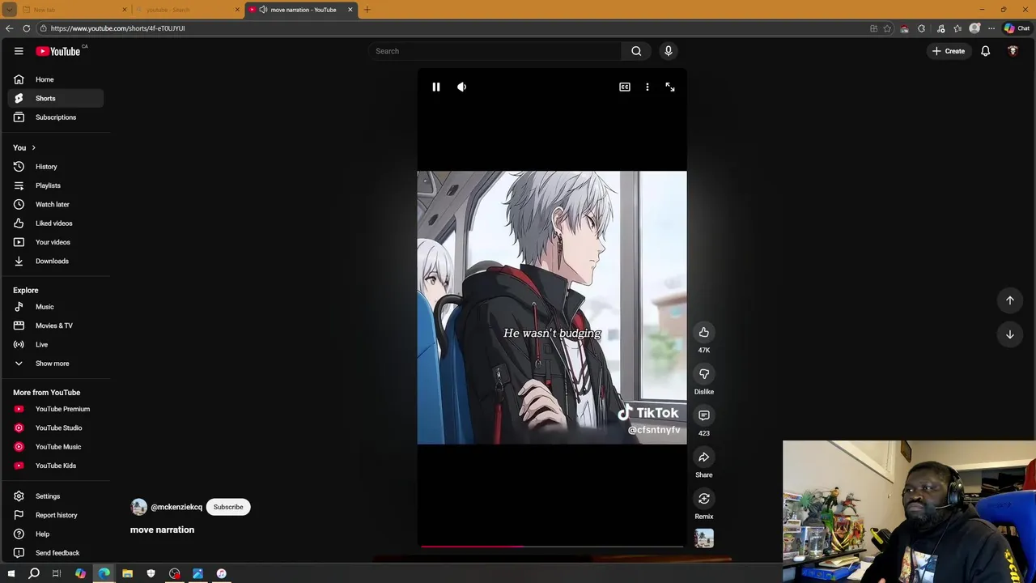Open YouTube Music link
Image resolution: width=1036 pixels, height=583 pixels.
pos(56,447)
